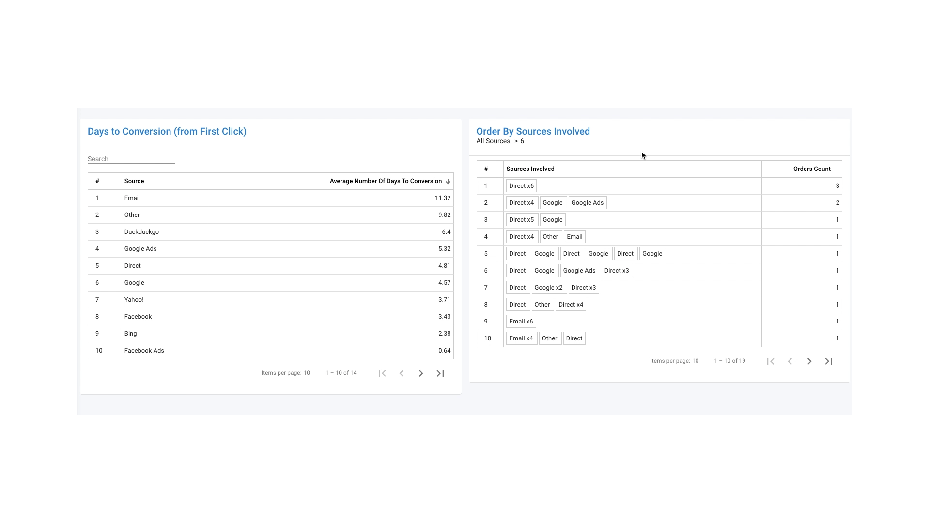This screenshot has width=930, height=523.
Task: Go to first page of Sources Involved table
Action: [771, 361]
